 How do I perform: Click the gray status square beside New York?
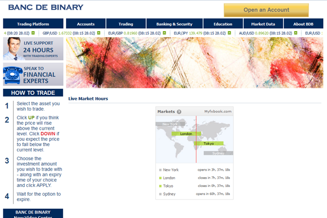(160, 170)
